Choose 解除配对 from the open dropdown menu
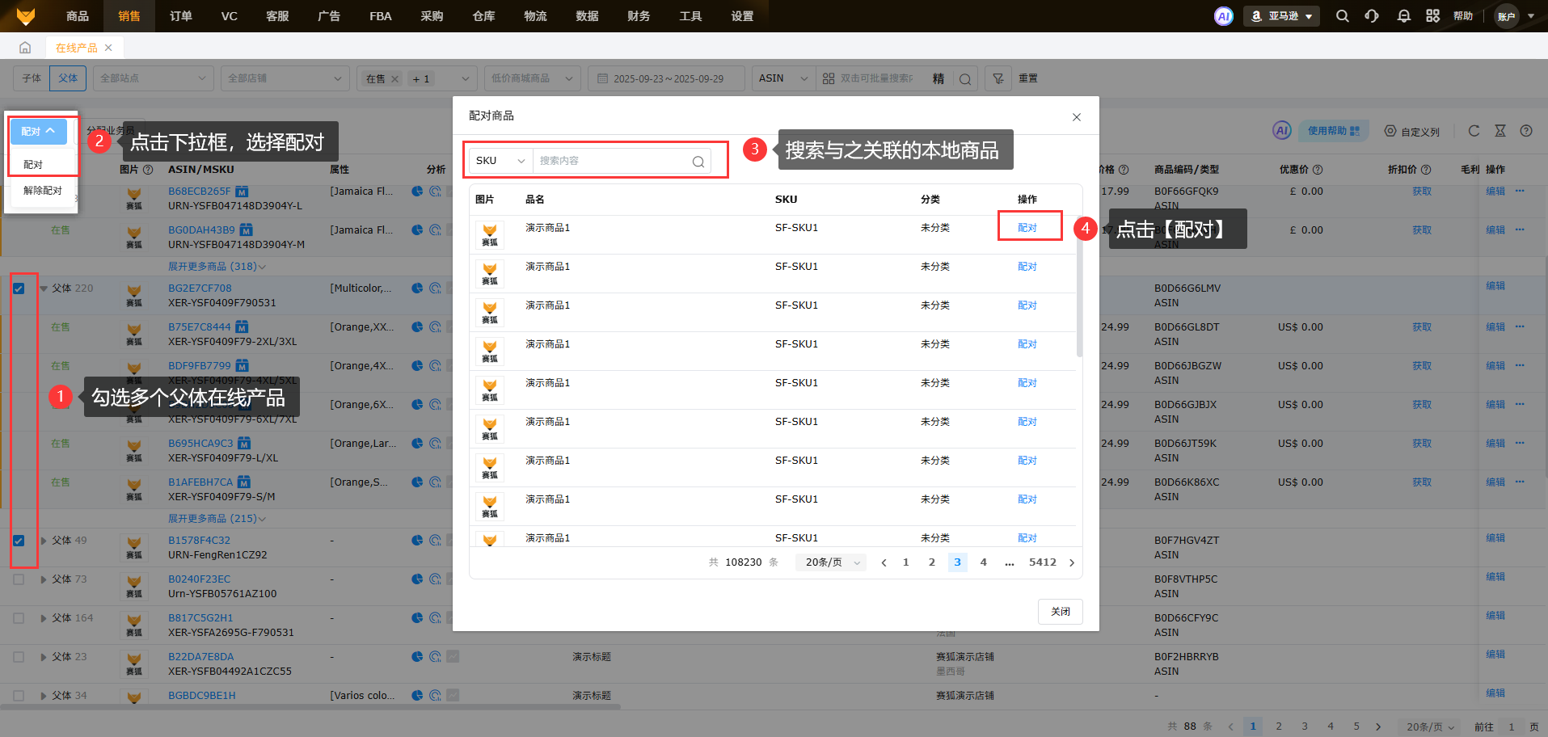 point(42,191)
